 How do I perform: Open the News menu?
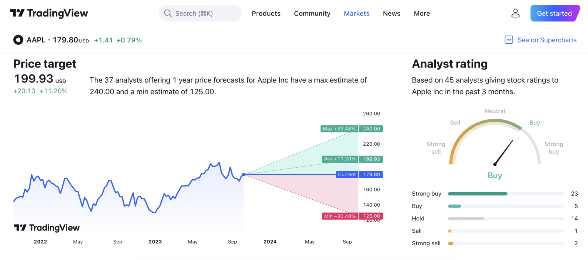(391, 13)
